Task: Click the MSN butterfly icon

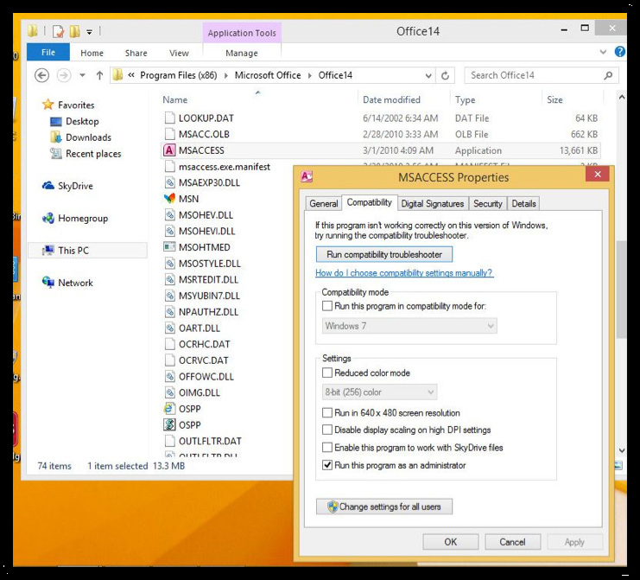Action: 169,199
